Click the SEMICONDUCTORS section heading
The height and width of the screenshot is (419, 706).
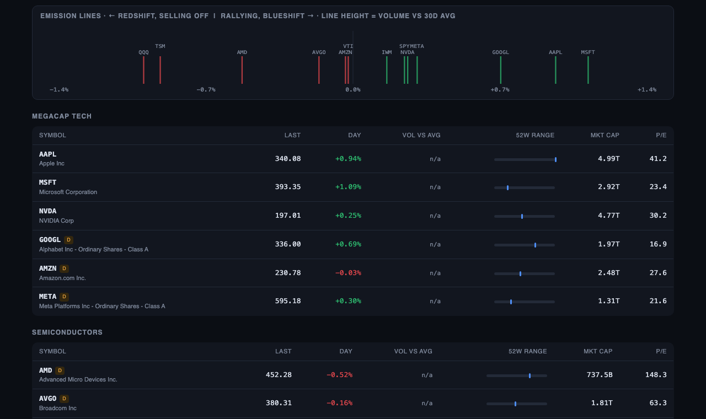click(67, 332)
